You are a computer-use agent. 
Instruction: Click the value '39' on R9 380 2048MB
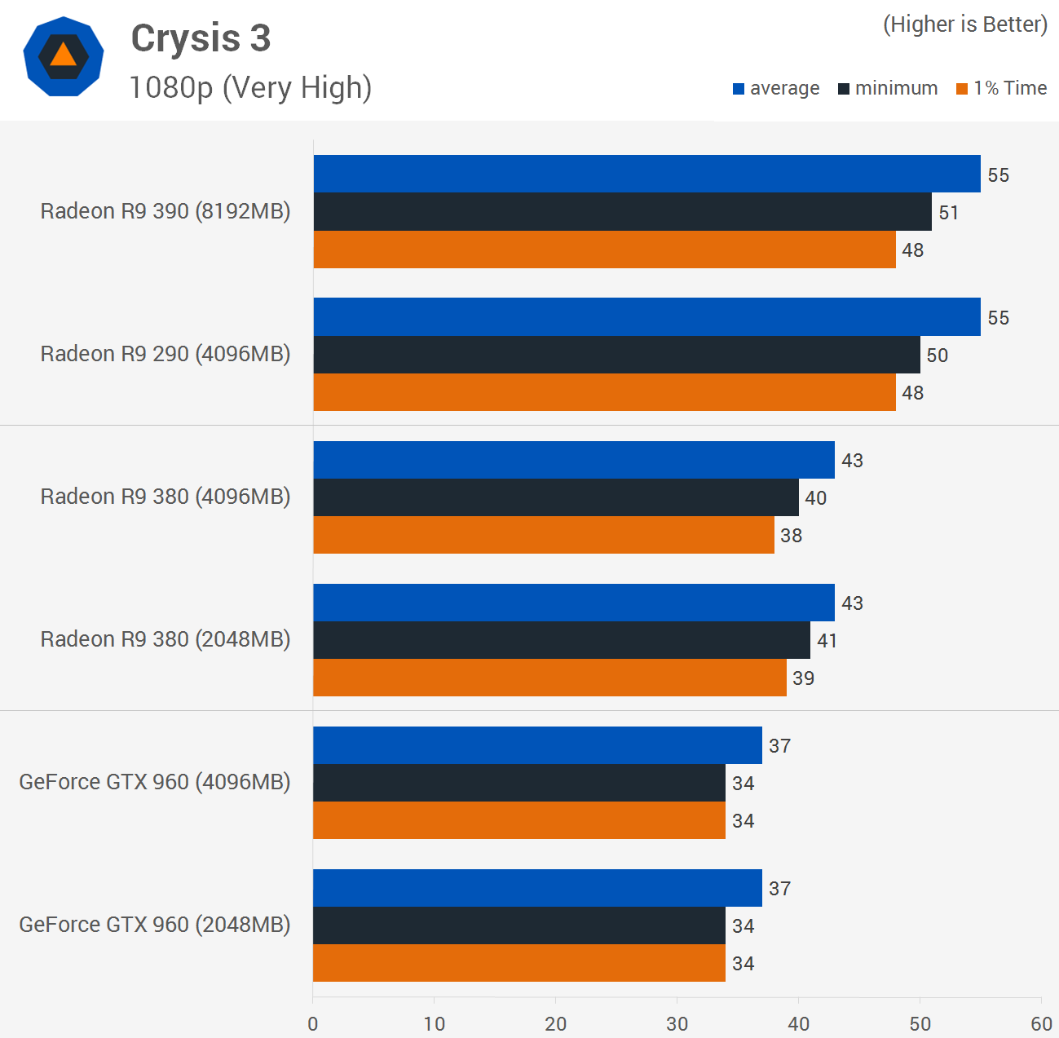804,678
